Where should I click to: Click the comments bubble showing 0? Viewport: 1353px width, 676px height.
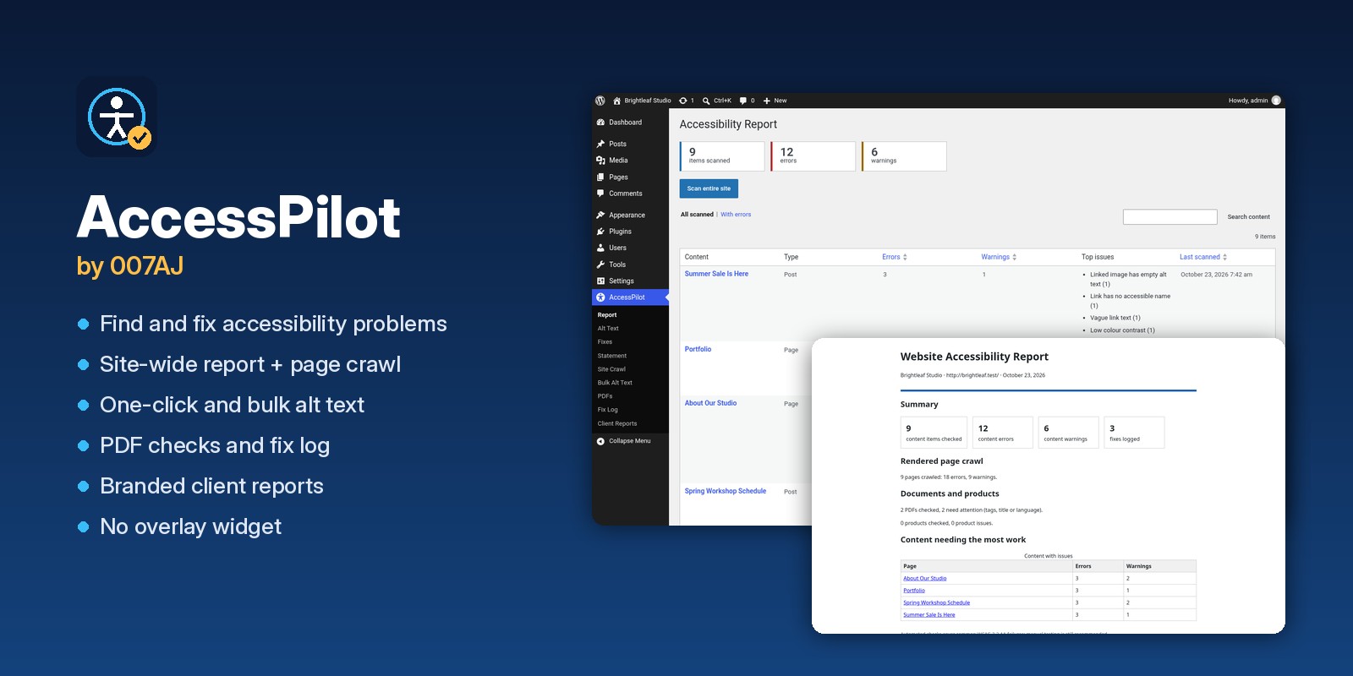747,101
